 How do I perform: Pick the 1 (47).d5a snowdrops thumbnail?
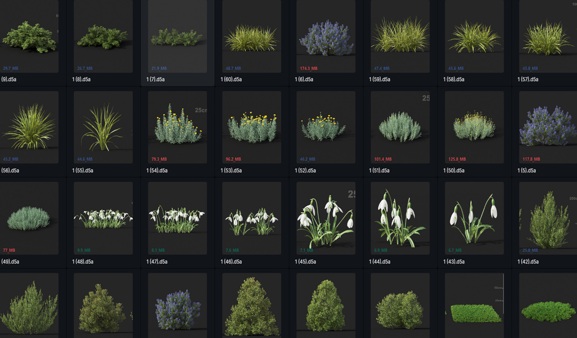tap(178, 218)
